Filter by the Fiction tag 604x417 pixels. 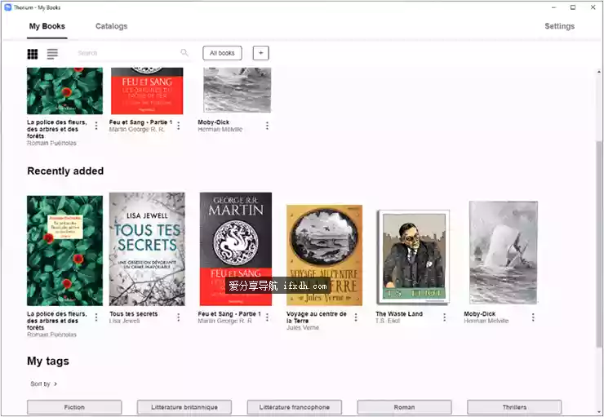click(74, 407)
